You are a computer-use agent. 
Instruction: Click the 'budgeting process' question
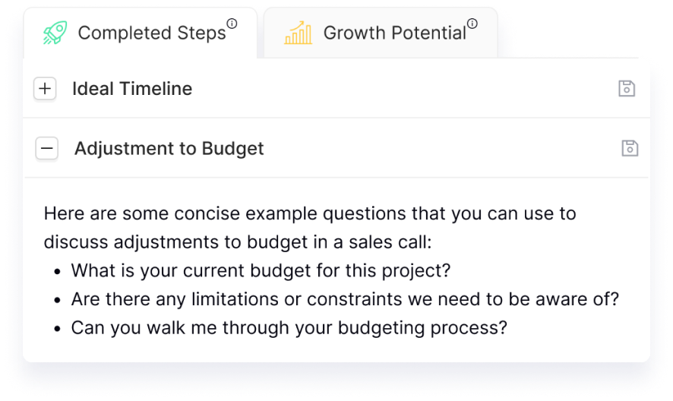[x=289, y=328]
